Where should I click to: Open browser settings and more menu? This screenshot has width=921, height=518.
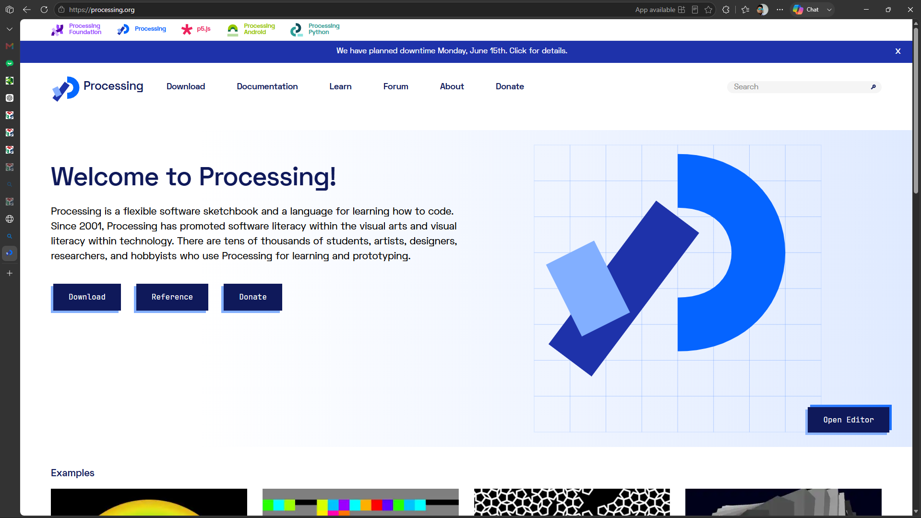click(780, 10)
